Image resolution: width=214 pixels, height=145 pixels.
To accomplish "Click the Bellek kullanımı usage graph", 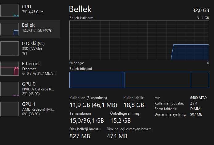I will point(139,40).
